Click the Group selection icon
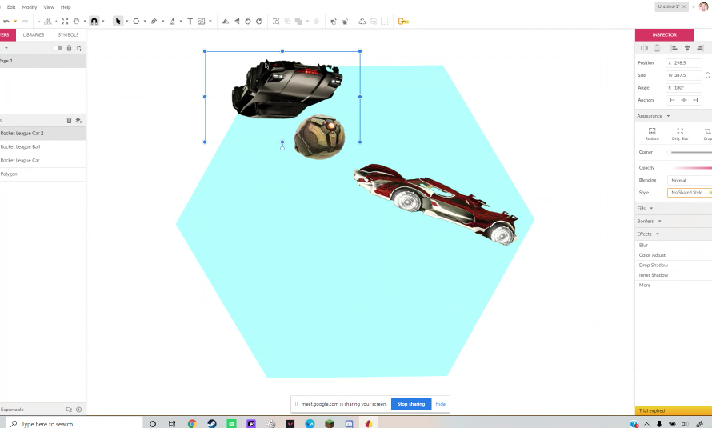The image size is (712, 428). tap(276, 22)
